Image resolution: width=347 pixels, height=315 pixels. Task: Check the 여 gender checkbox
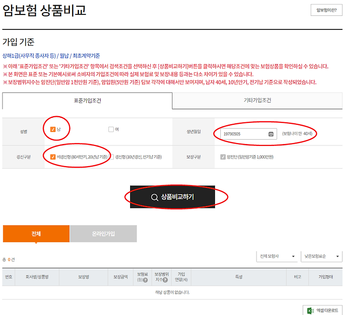(111, 129)
